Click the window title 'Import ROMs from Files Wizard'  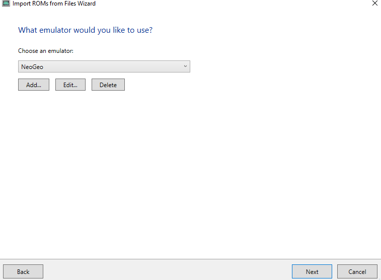click(54, 4)
